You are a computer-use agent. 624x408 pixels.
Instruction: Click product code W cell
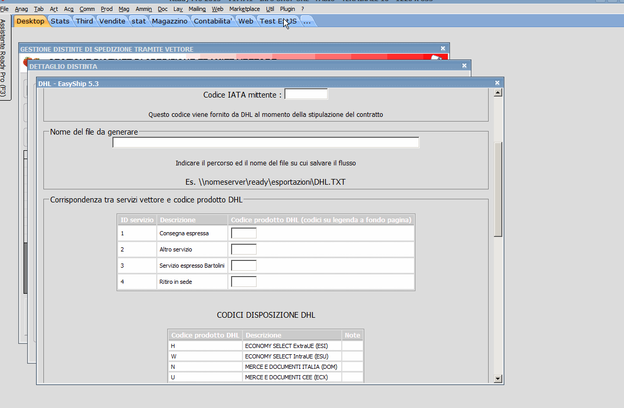pyautogui.click(x=205, y=356)
